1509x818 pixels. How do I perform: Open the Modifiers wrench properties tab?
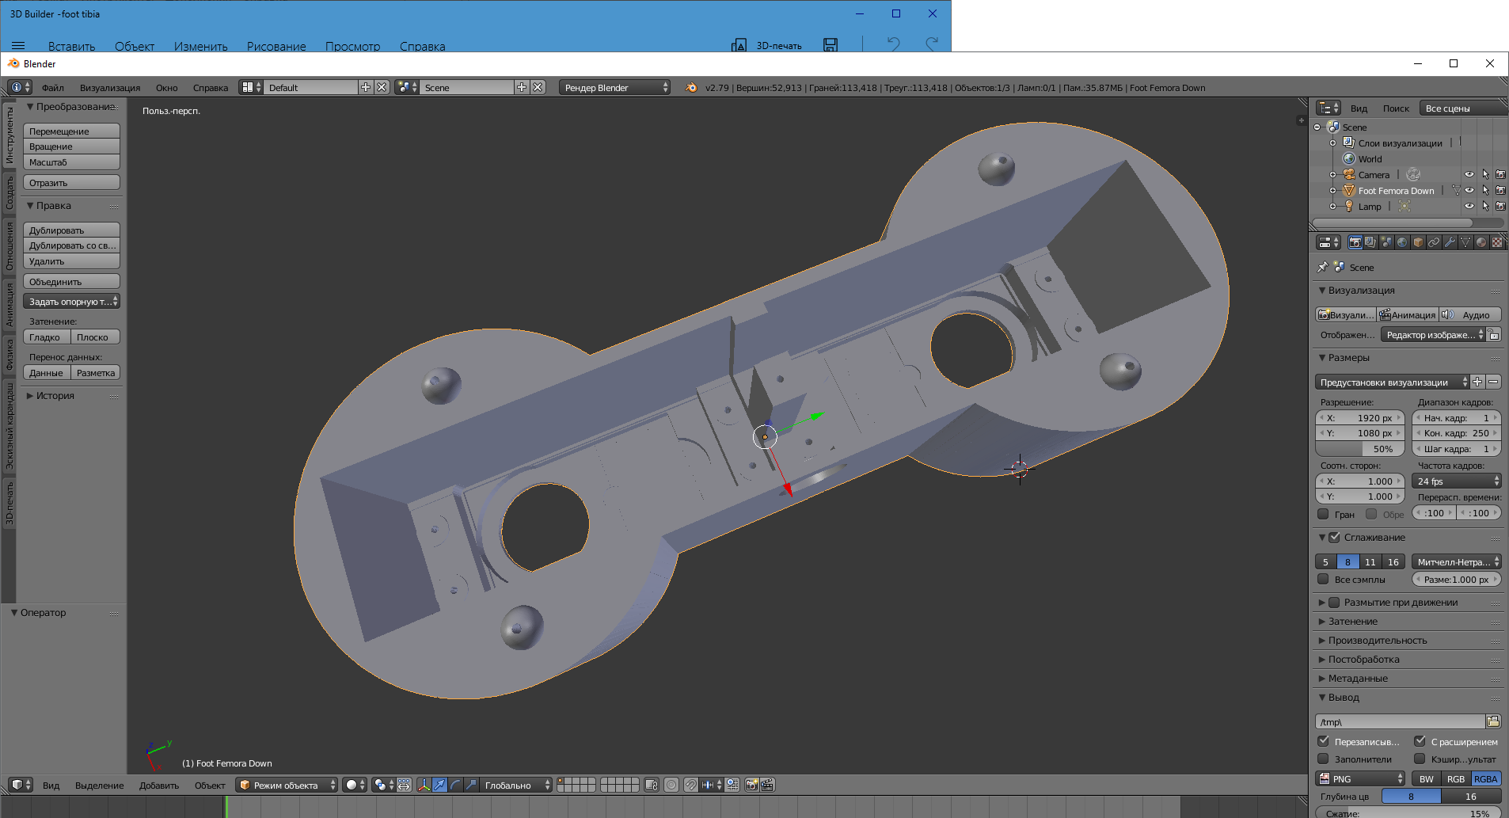tap(1450, 242)
